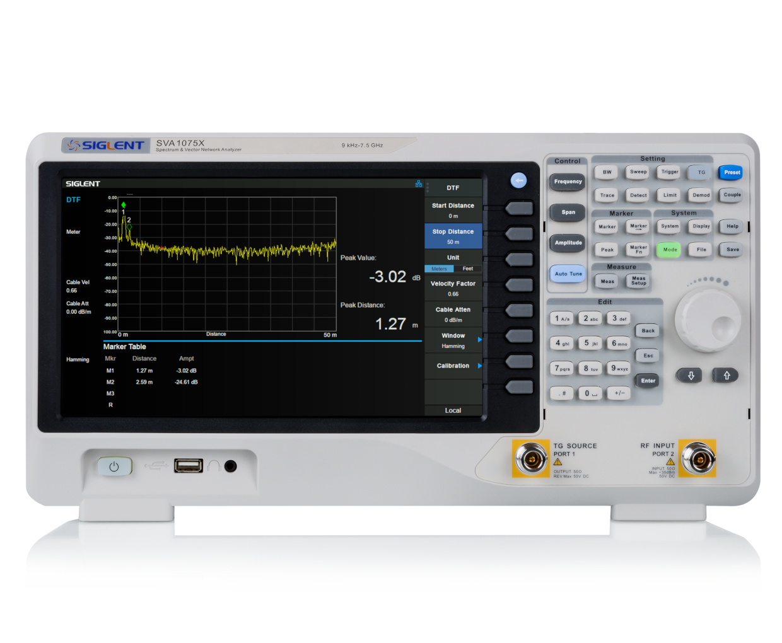Select Cable Atten menu item

coord(453,315)
